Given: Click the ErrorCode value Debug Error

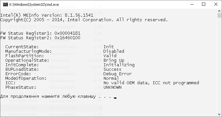Looking at the screenshot, I should [x=117, y=74].
